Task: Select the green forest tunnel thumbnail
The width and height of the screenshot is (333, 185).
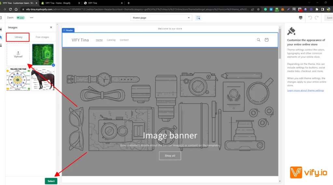Action: [43, 55]
